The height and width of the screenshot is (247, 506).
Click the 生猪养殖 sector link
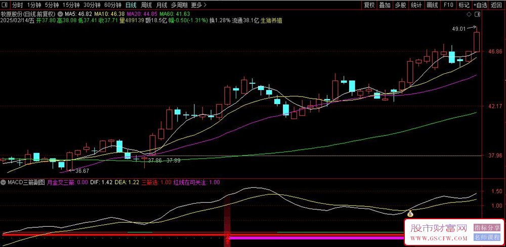click(x=271, y=21)
